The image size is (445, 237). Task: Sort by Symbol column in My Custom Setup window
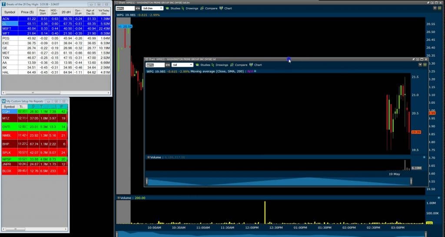[x=10, y=107]
